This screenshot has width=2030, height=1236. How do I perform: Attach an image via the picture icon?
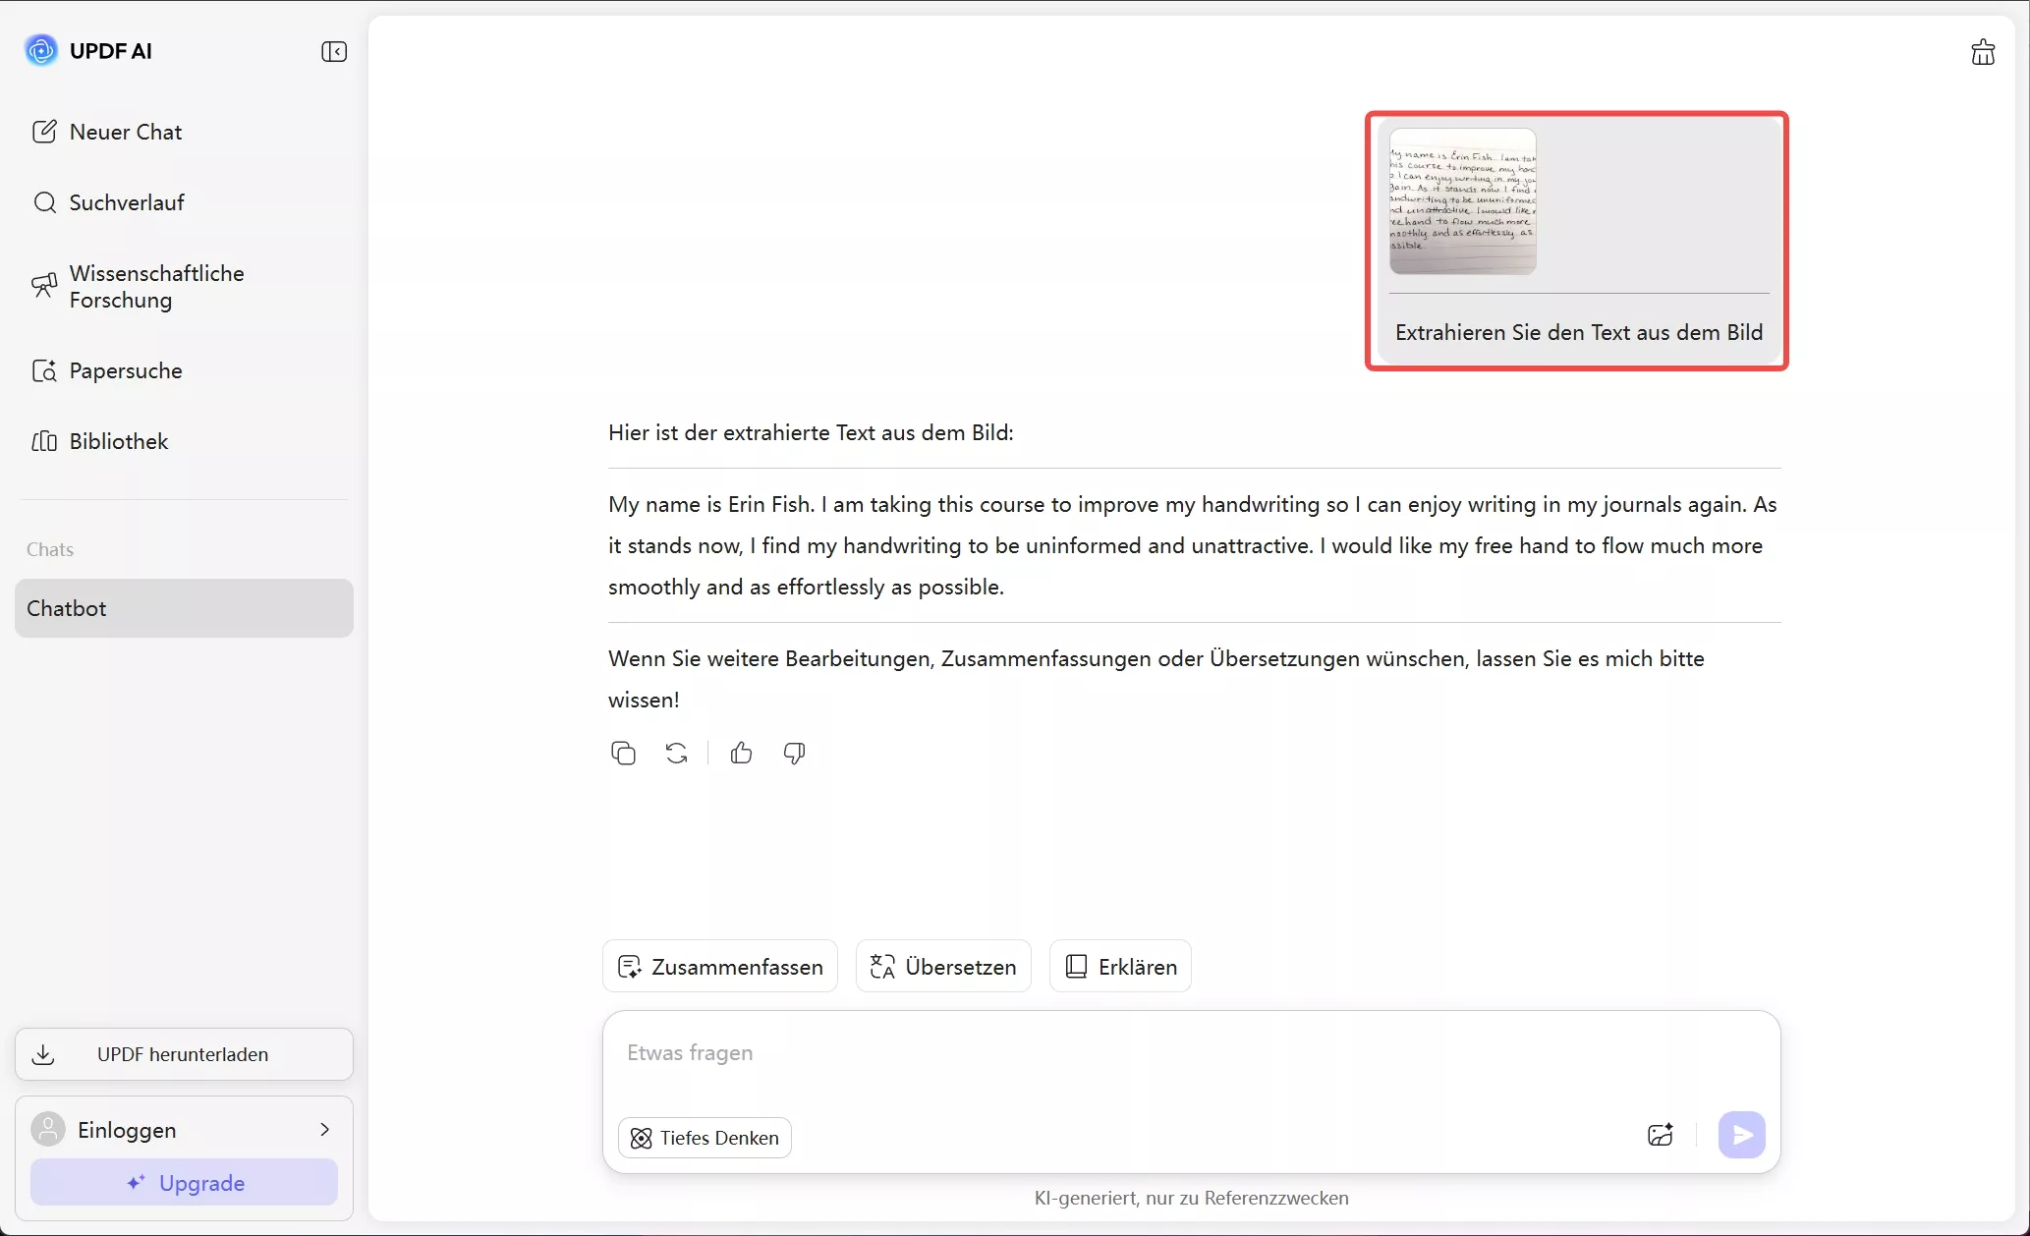[1660, 1135]
